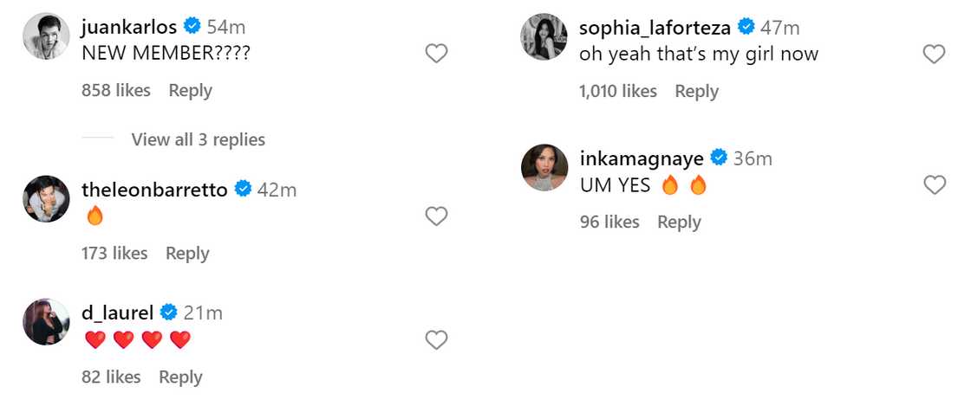Reply to sophia_laforteza's comment
The height and width of the screenshot is (419, 971).
pyautogui.click(x=696, y=91)
